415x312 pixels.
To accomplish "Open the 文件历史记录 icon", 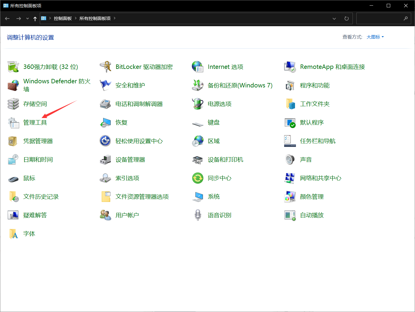I will click(13, 197).
